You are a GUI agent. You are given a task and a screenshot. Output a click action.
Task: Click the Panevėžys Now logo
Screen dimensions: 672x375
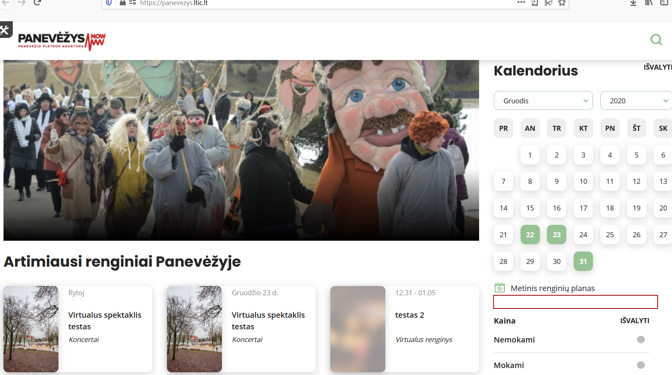pos(62,41)
